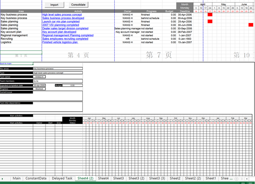Select red Gantt cell for Launch car mix

pyautogui.click(x=210, y=21)
